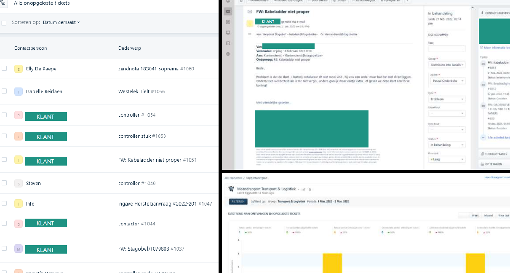Expand the Op te pakken section

point(495,164)
